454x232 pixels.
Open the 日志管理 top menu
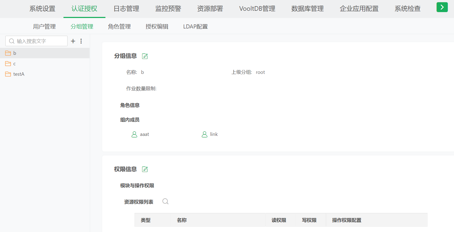(x=126, y=9)
